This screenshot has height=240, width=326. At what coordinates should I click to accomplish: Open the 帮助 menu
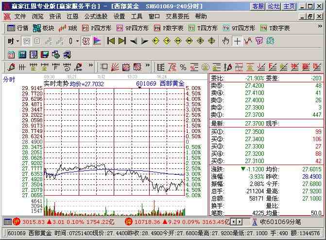(x=201, y=16)
